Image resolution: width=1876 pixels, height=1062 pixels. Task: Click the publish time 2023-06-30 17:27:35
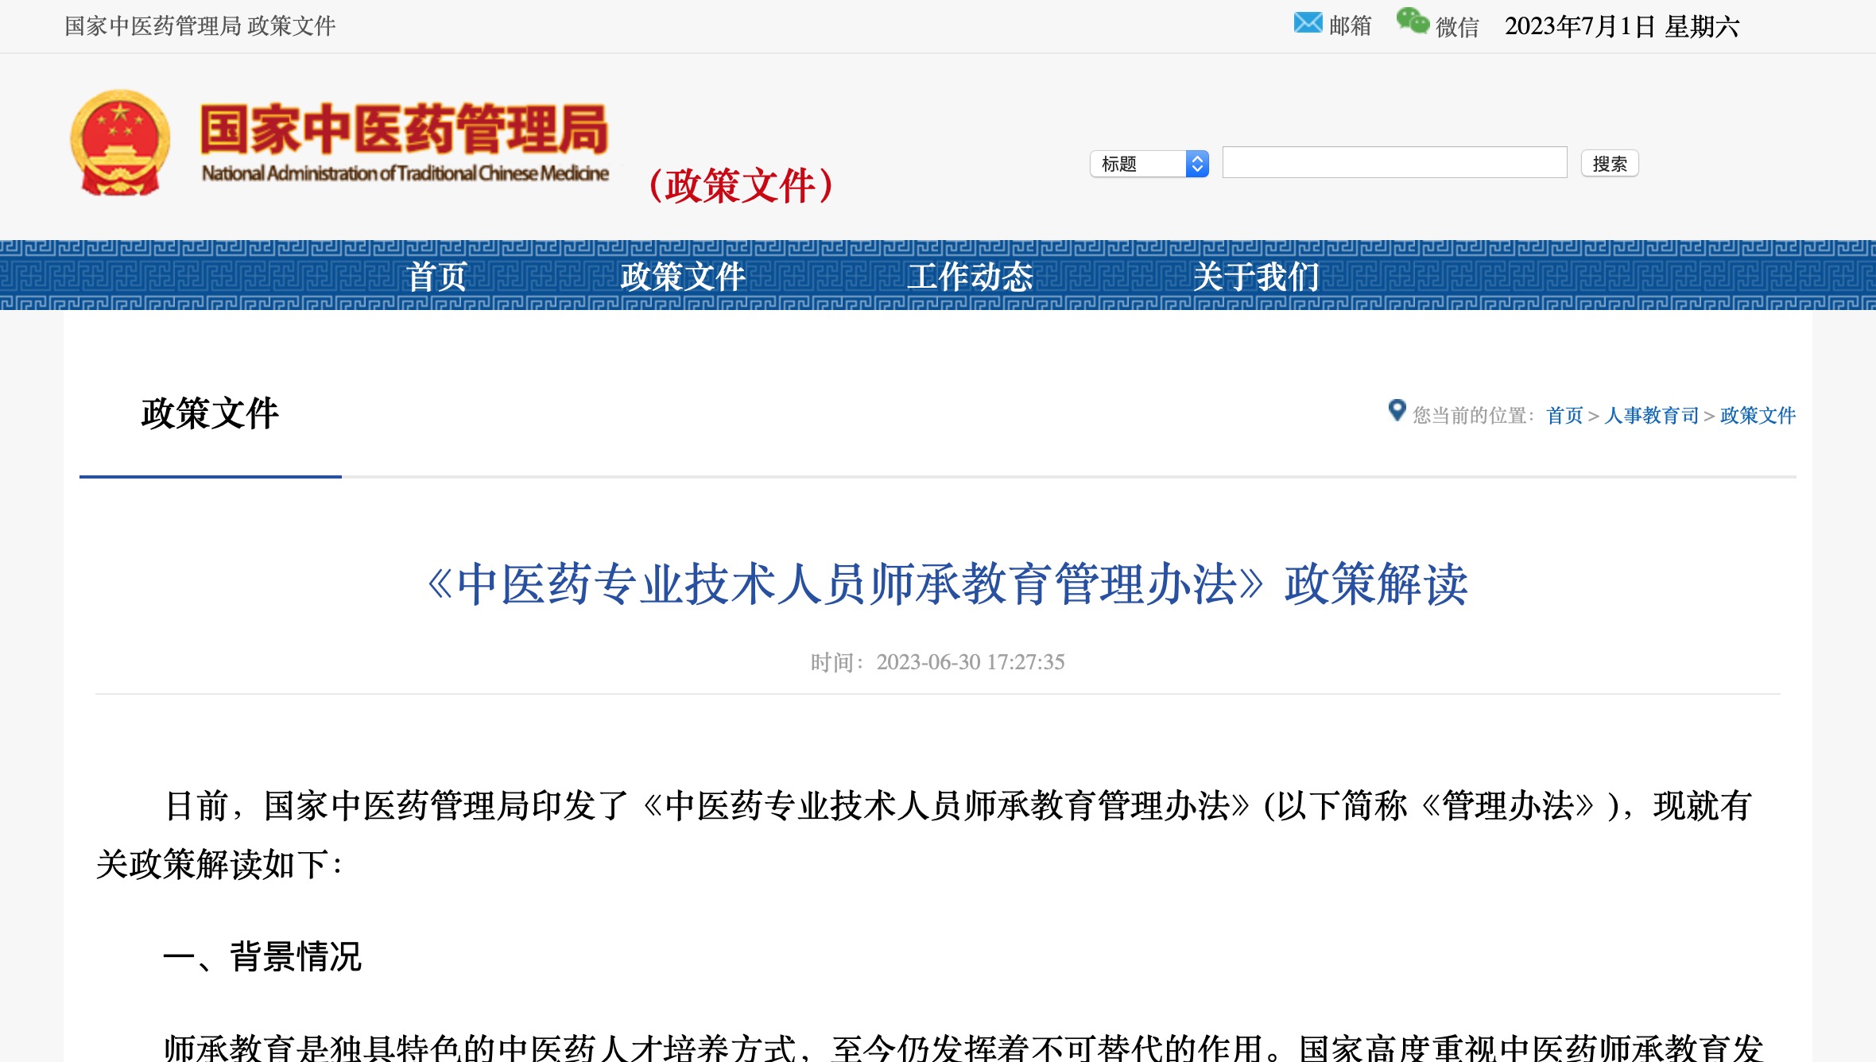click(938, 662)
